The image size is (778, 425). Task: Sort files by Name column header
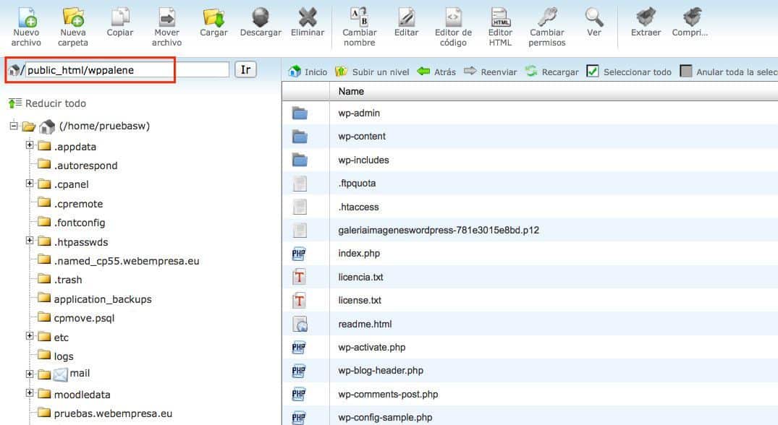351,92
